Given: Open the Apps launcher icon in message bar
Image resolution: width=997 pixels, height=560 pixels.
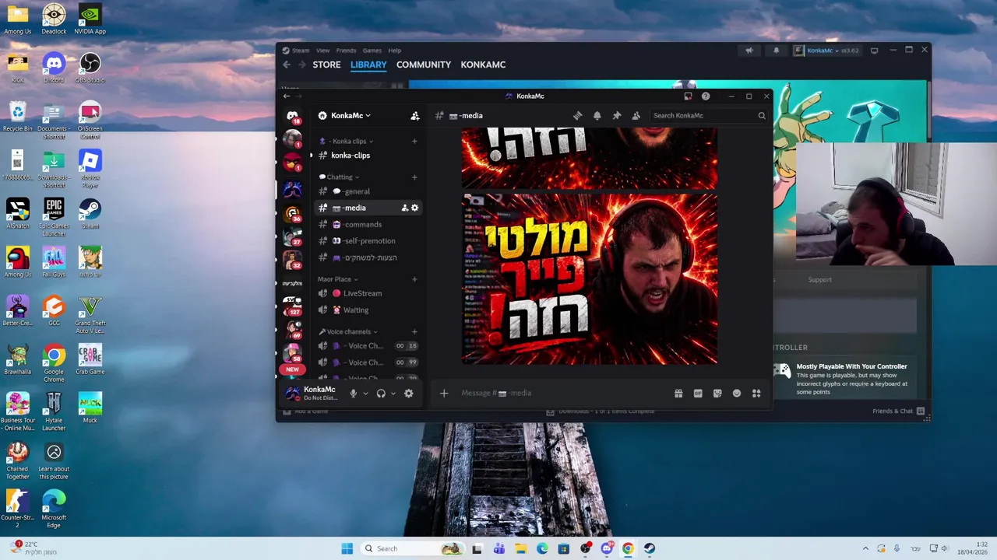Looking at the screenshot, I should tap(756, 394).
